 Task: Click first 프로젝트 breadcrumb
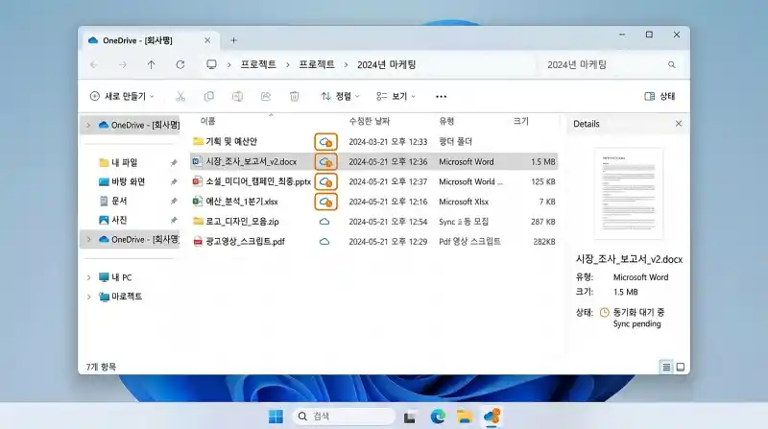coord(258,64)
